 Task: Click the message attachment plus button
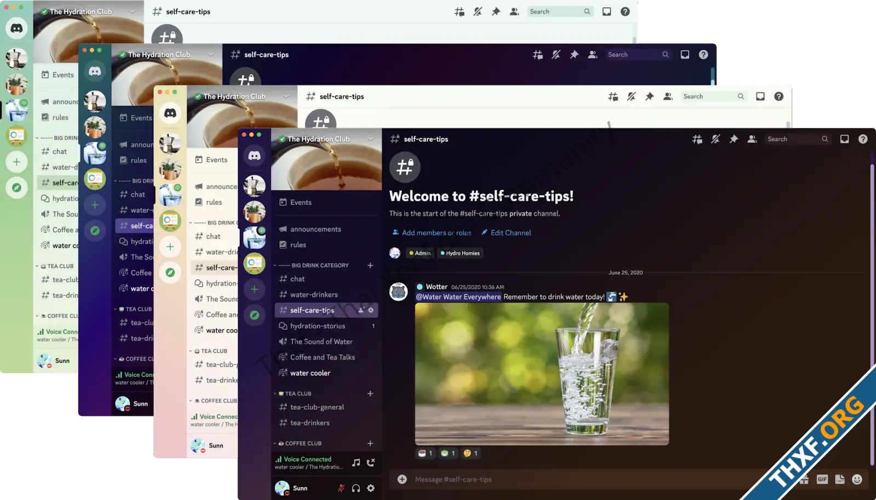coord(402,479)
